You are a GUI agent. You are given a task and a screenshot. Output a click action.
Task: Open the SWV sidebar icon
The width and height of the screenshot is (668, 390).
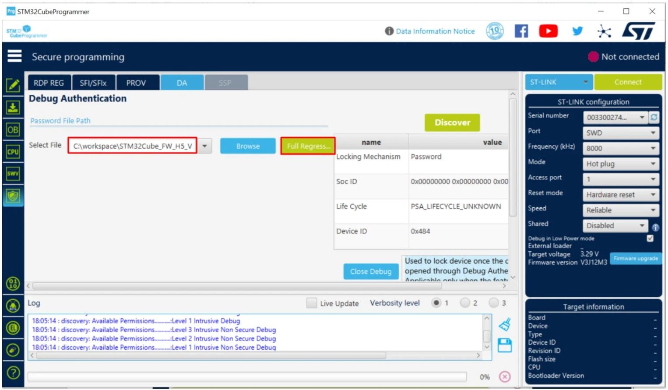[x=13, y=174]
